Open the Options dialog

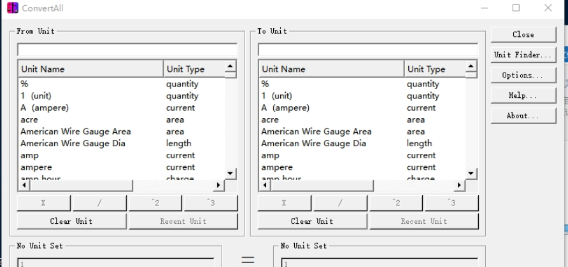(523, 75)
